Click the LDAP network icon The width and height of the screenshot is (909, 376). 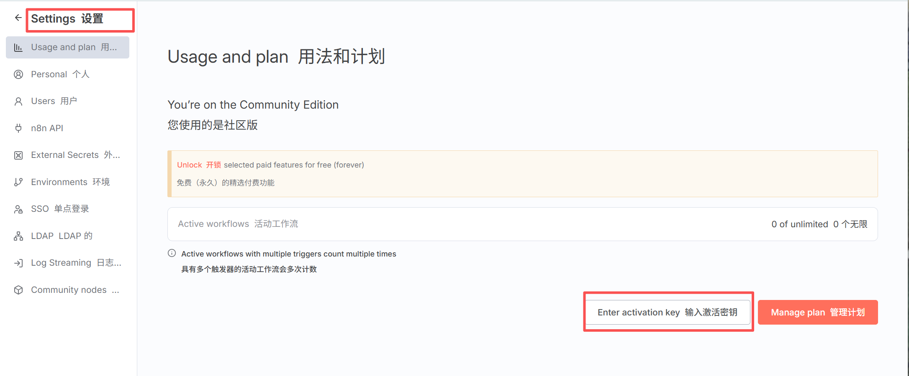[18, 236]
